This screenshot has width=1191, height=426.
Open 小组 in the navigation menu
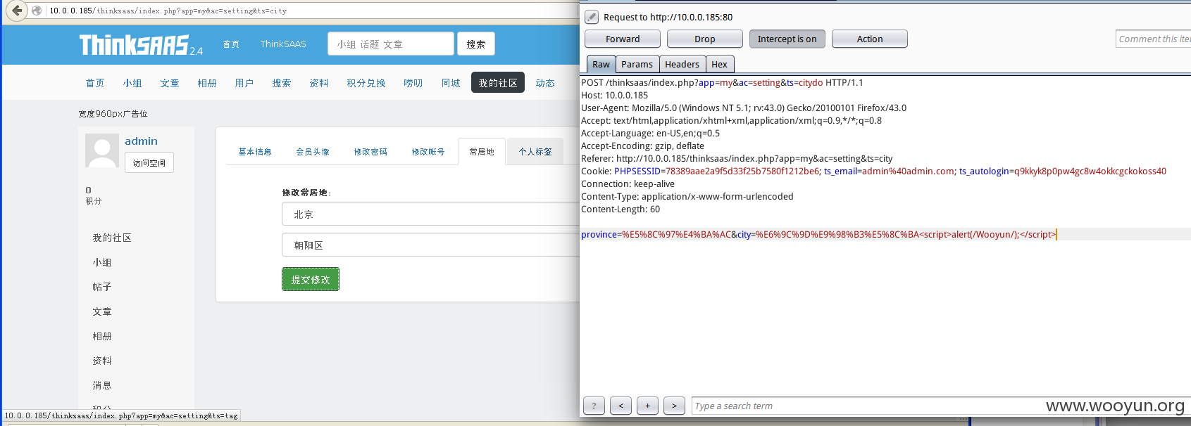coord(132,83)
